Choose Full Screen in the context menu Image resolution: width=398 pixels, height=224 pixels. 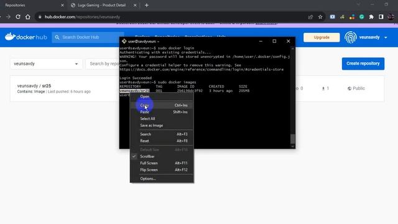click(x=162, y=163)
